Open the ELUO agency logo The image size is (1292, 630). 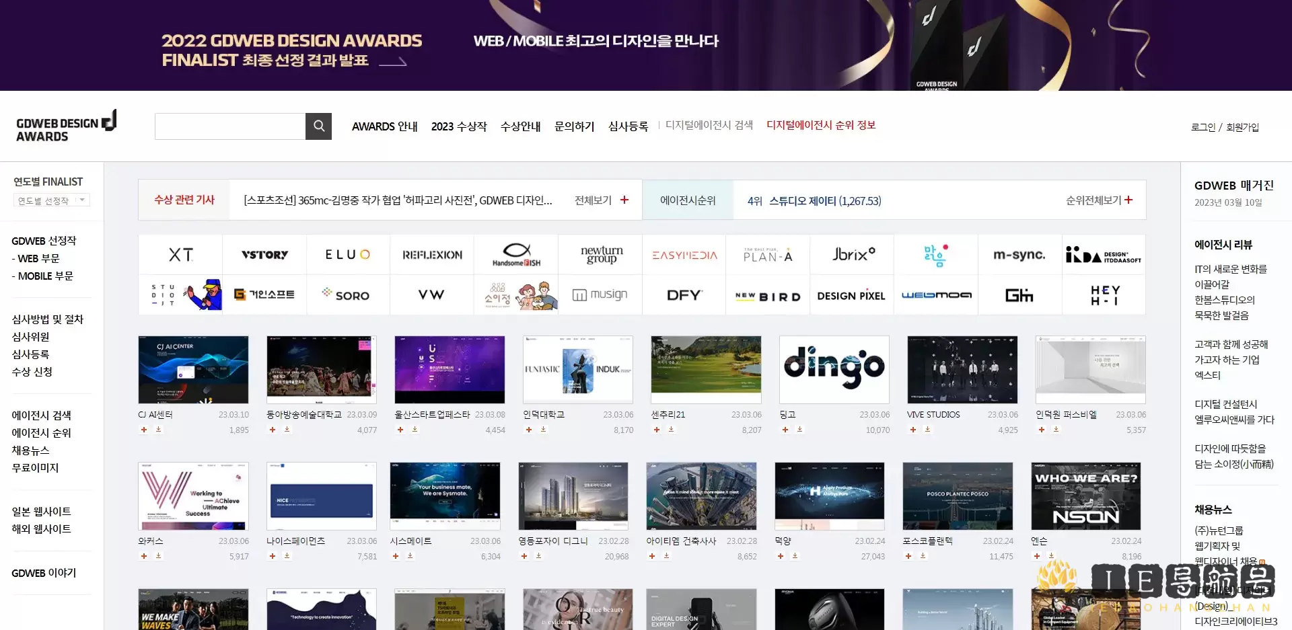pyautogui.click(x=348, y=255)
